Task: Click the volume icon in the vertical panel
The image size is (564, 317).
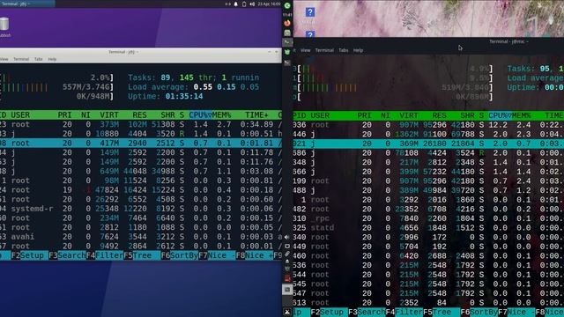Action: pyautogui.click(x=287, y=237)
